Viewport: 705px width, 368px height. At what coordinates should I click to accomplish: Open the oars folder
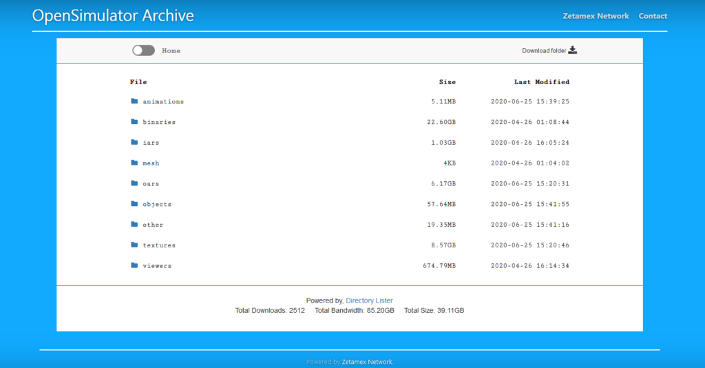151,183
